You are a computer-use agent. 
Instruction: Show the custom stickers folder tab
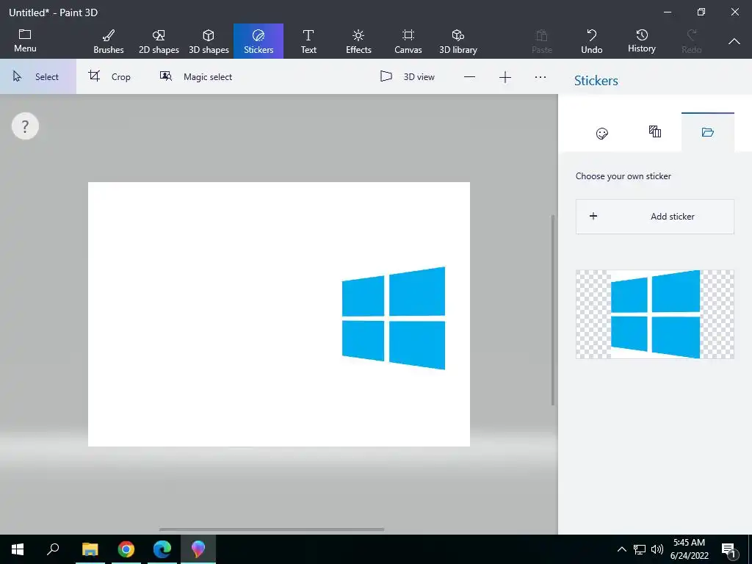(708, 132)
